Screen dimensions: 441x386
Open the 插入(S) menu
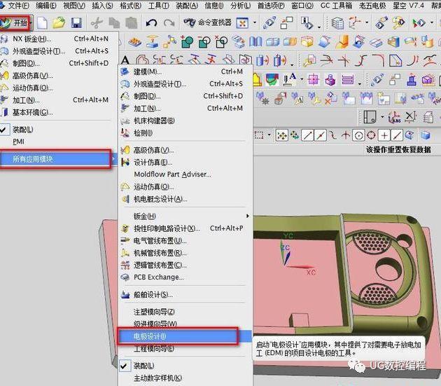point(102,6)
